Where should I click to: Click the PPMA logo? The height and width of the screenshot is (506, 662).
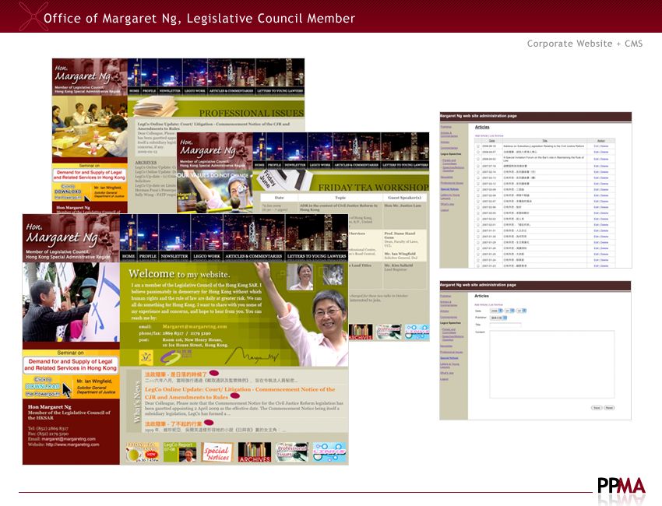621,486
